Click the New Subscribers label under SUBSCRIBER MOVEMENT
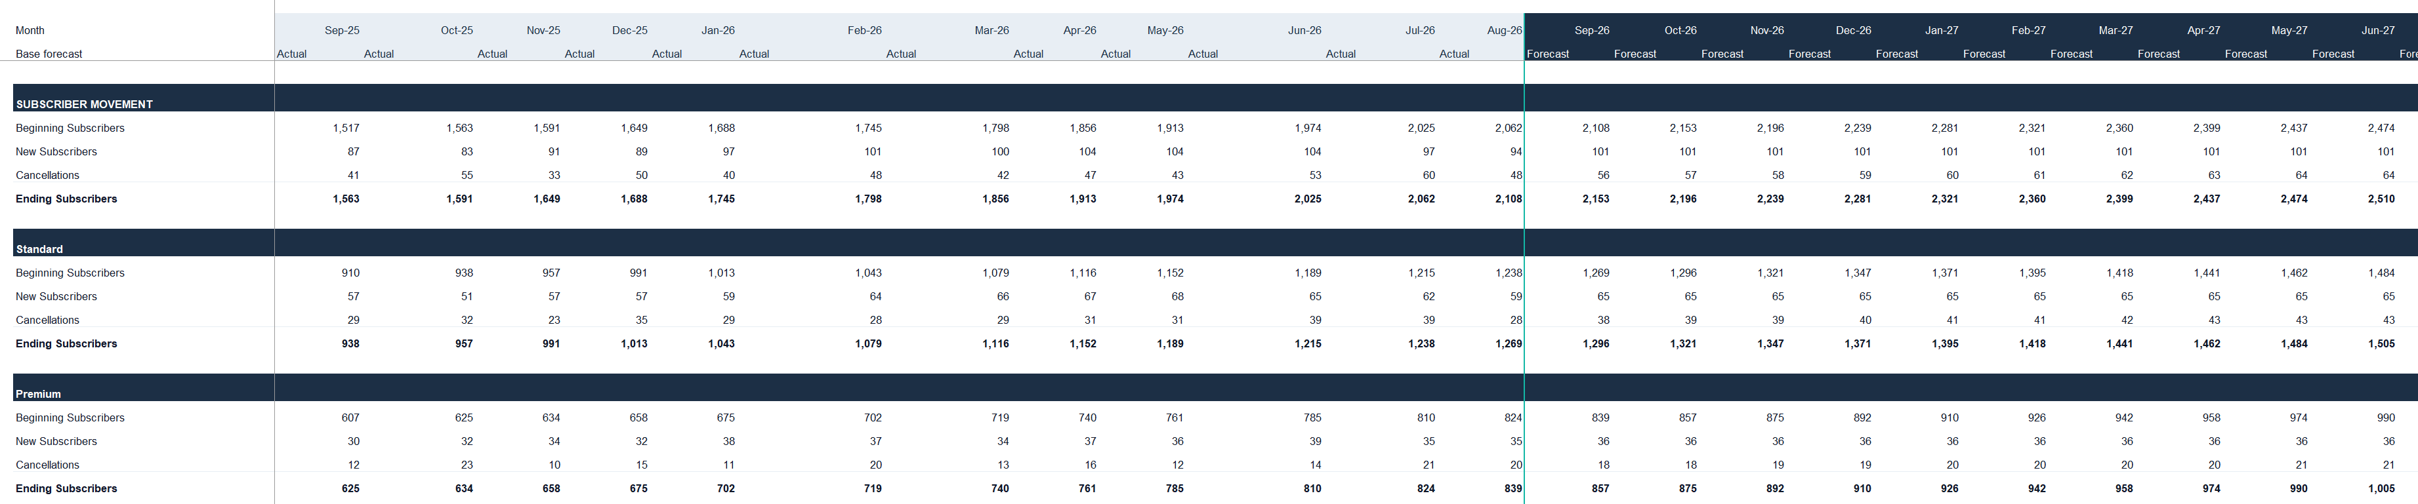The image size is (2418, 504). point(56,152)
